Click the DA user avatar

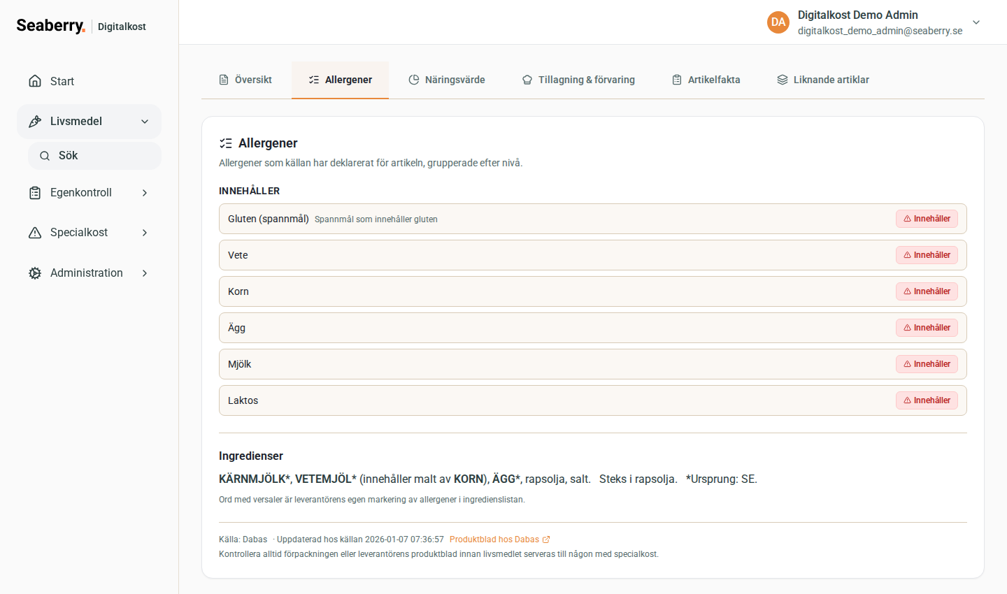[778, 22]
